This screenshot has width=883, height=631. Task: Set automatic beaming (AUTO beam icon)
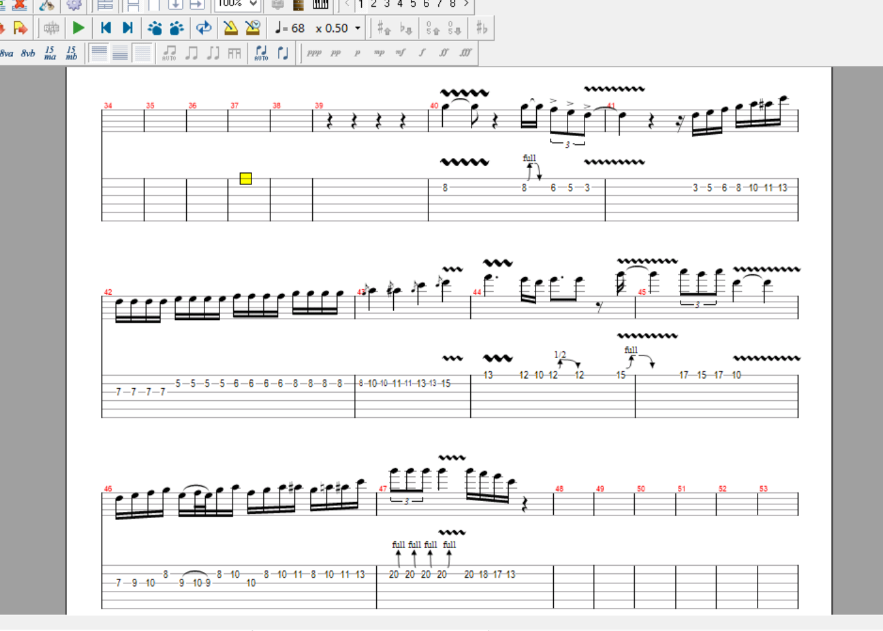pos(169,53)
